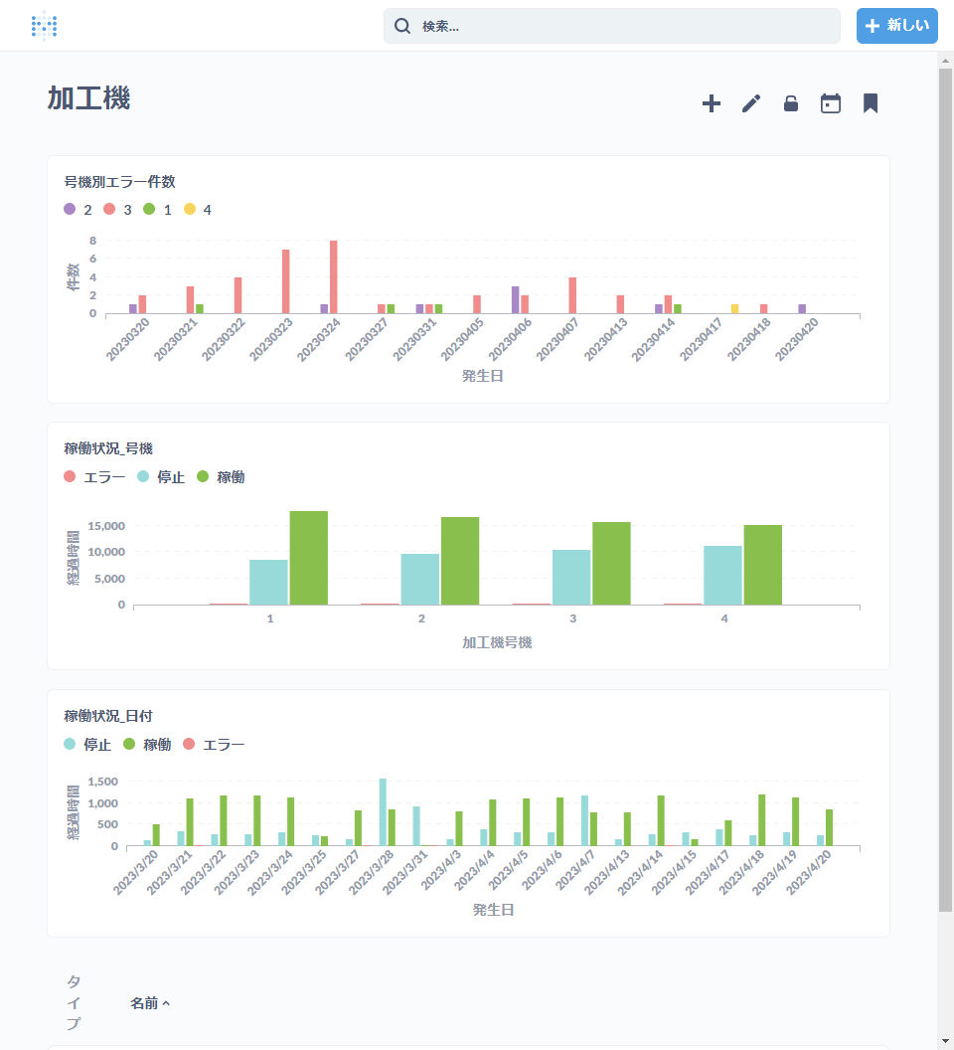Open the 号機別エラー件数 chart title

coord(120,182)
